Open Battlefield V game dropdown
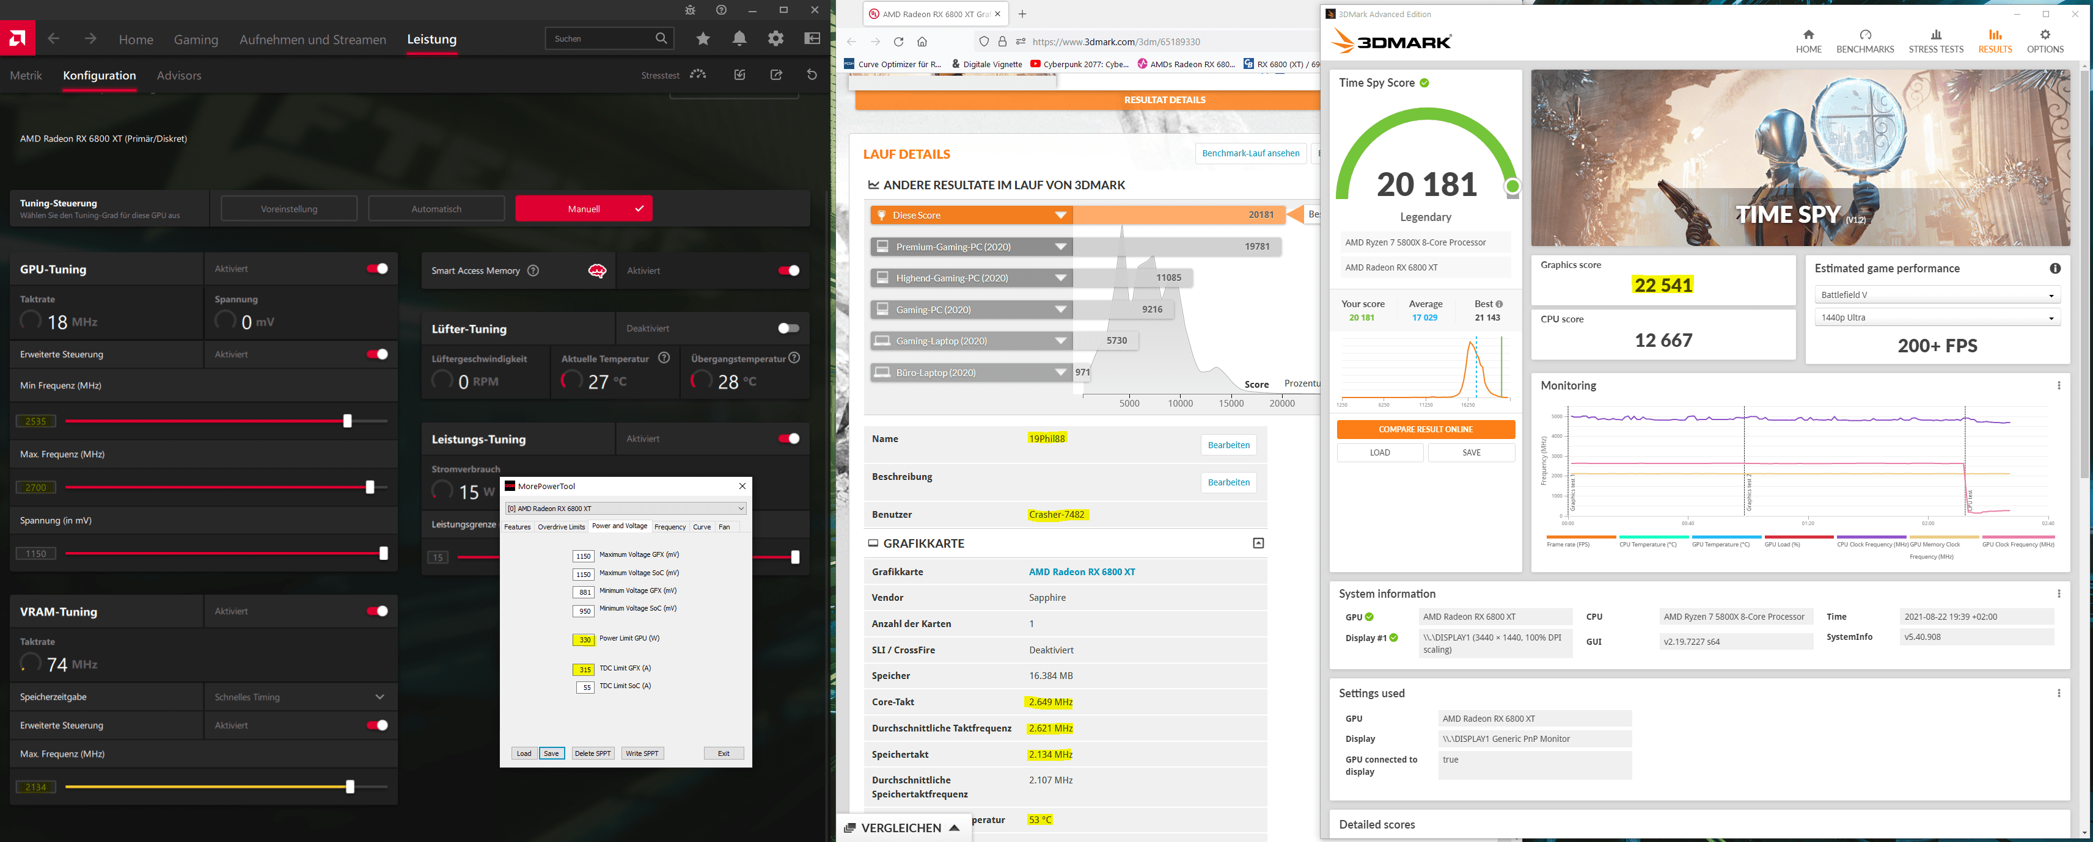Screen dimensions: 2093x842 [1937, 295]
